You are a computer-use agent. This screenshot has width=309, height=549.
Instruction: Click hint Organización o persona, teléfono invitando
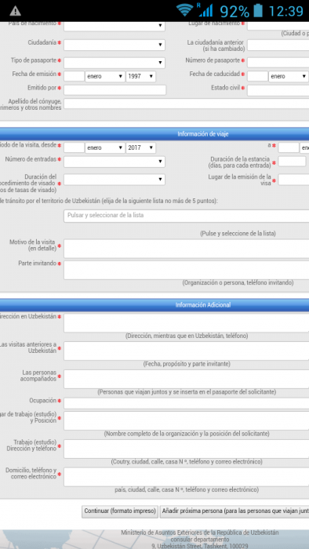[x=238, y=282]
